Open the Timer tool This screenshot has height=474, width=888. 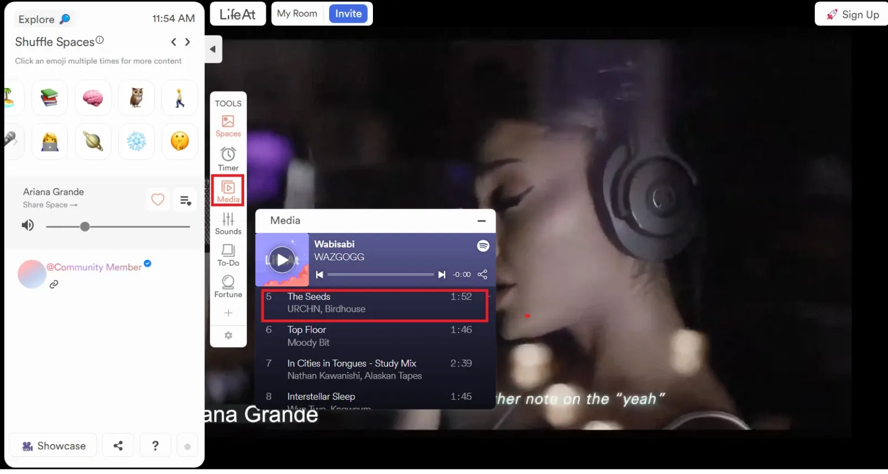coord(228,159)
